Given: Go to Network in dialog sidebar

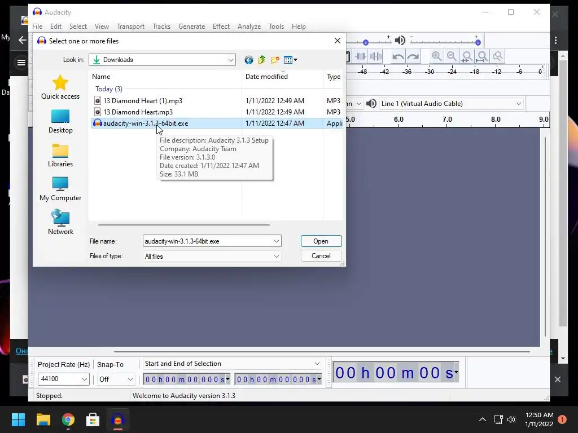Looking at the screenshot, I should pyautogui.click(x=60, y=222).
